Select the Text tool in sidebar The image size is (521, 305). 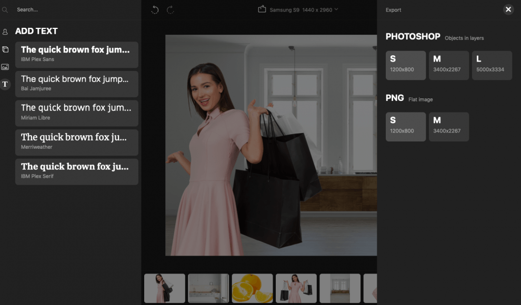coord(5,84)
